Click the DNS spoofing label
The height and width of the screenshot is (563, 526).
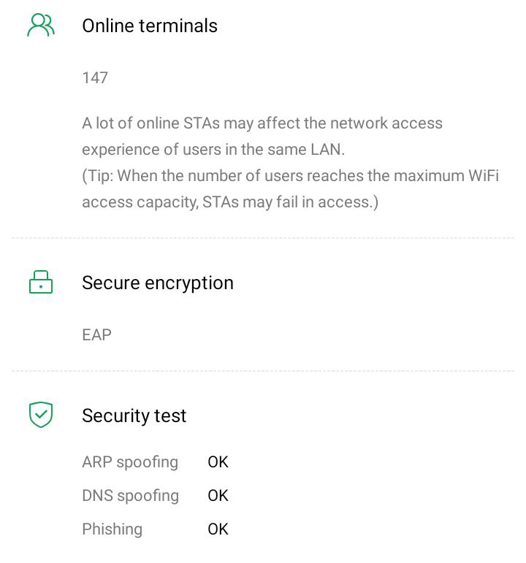click(130, 496)
